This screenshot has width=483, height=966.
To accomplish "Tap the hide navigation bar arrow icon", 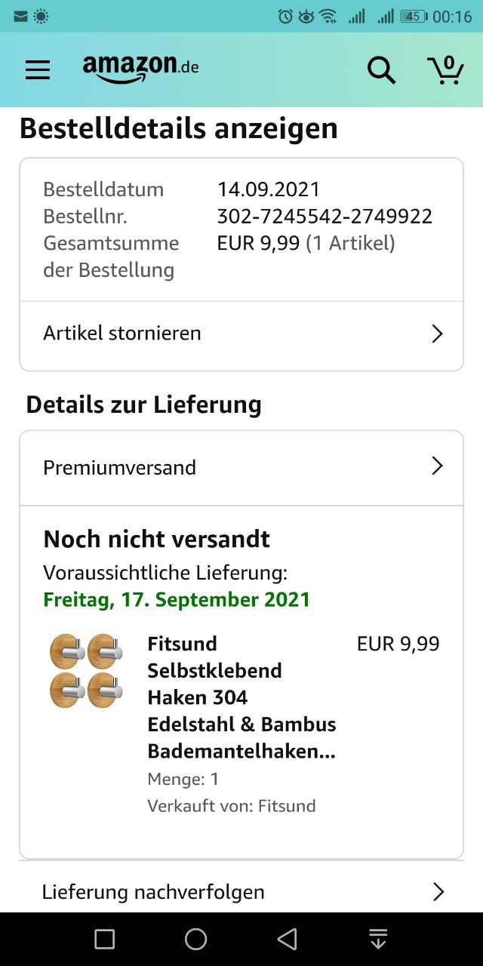I will (x=378, y=939).
